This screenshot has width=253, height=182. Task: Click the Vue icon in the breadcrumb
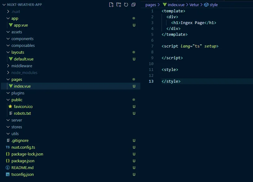[x=165, y=5]
